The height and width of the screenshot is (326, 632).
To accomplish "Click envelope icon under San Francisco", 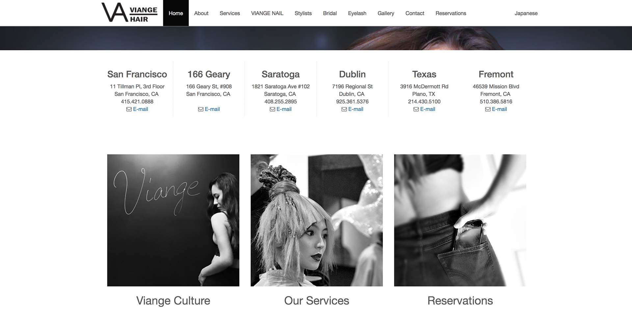I will (x=129, y=109).
